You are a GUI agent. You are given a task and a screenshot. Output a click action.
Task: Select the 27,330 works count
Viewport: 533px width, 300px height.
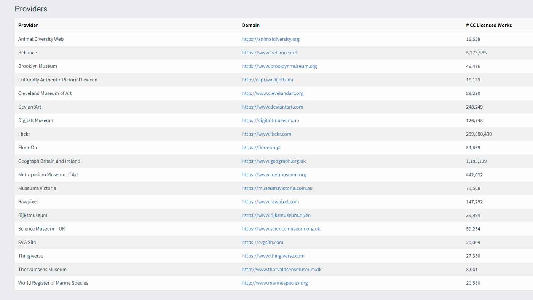coord(473,256)
